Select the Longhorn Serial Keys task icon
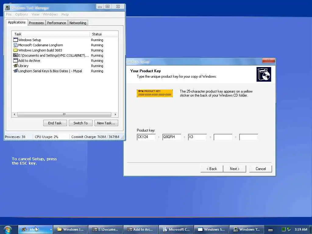Screen dimensions: 312x234 pos(16,71)
